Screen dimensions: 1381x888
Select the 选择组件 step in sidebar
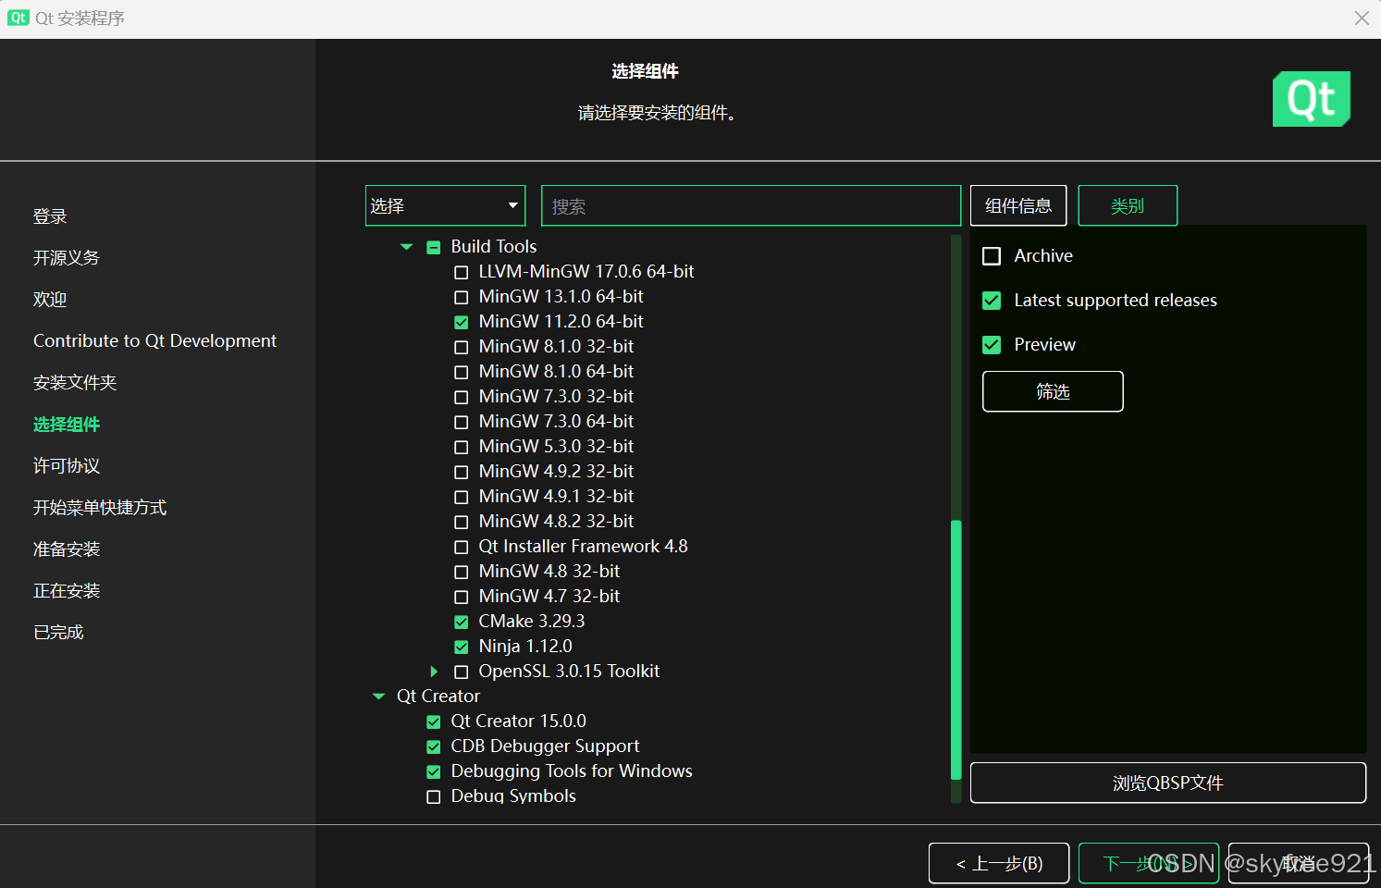[67, 425]
